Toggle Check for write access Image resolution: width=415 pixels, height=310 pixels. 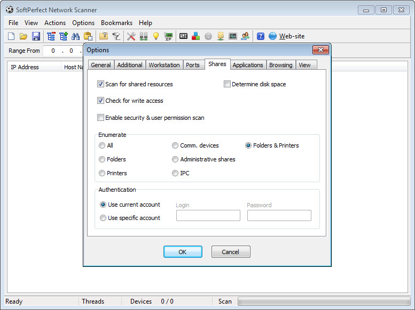[x=100, y=101]
